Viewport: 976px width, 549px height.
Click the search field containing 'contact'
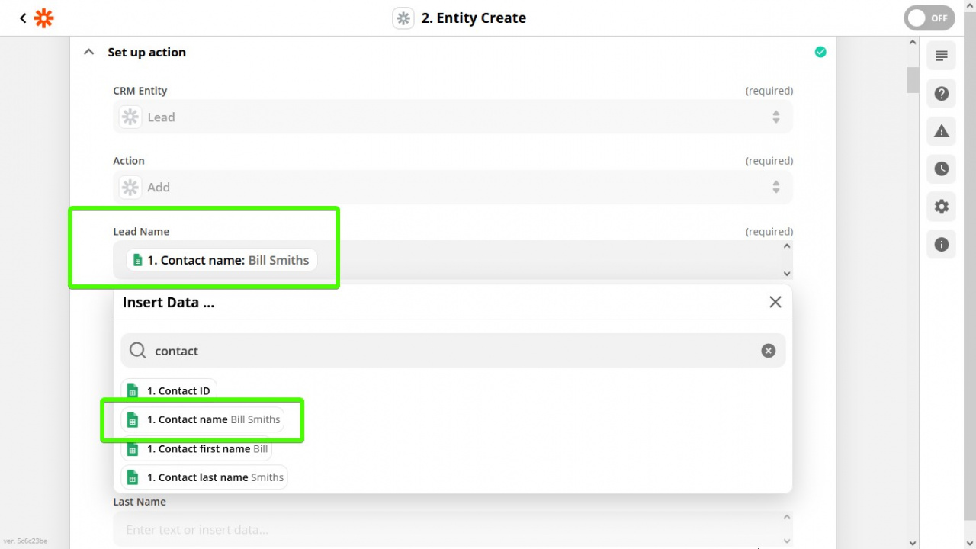pos(453,350)
